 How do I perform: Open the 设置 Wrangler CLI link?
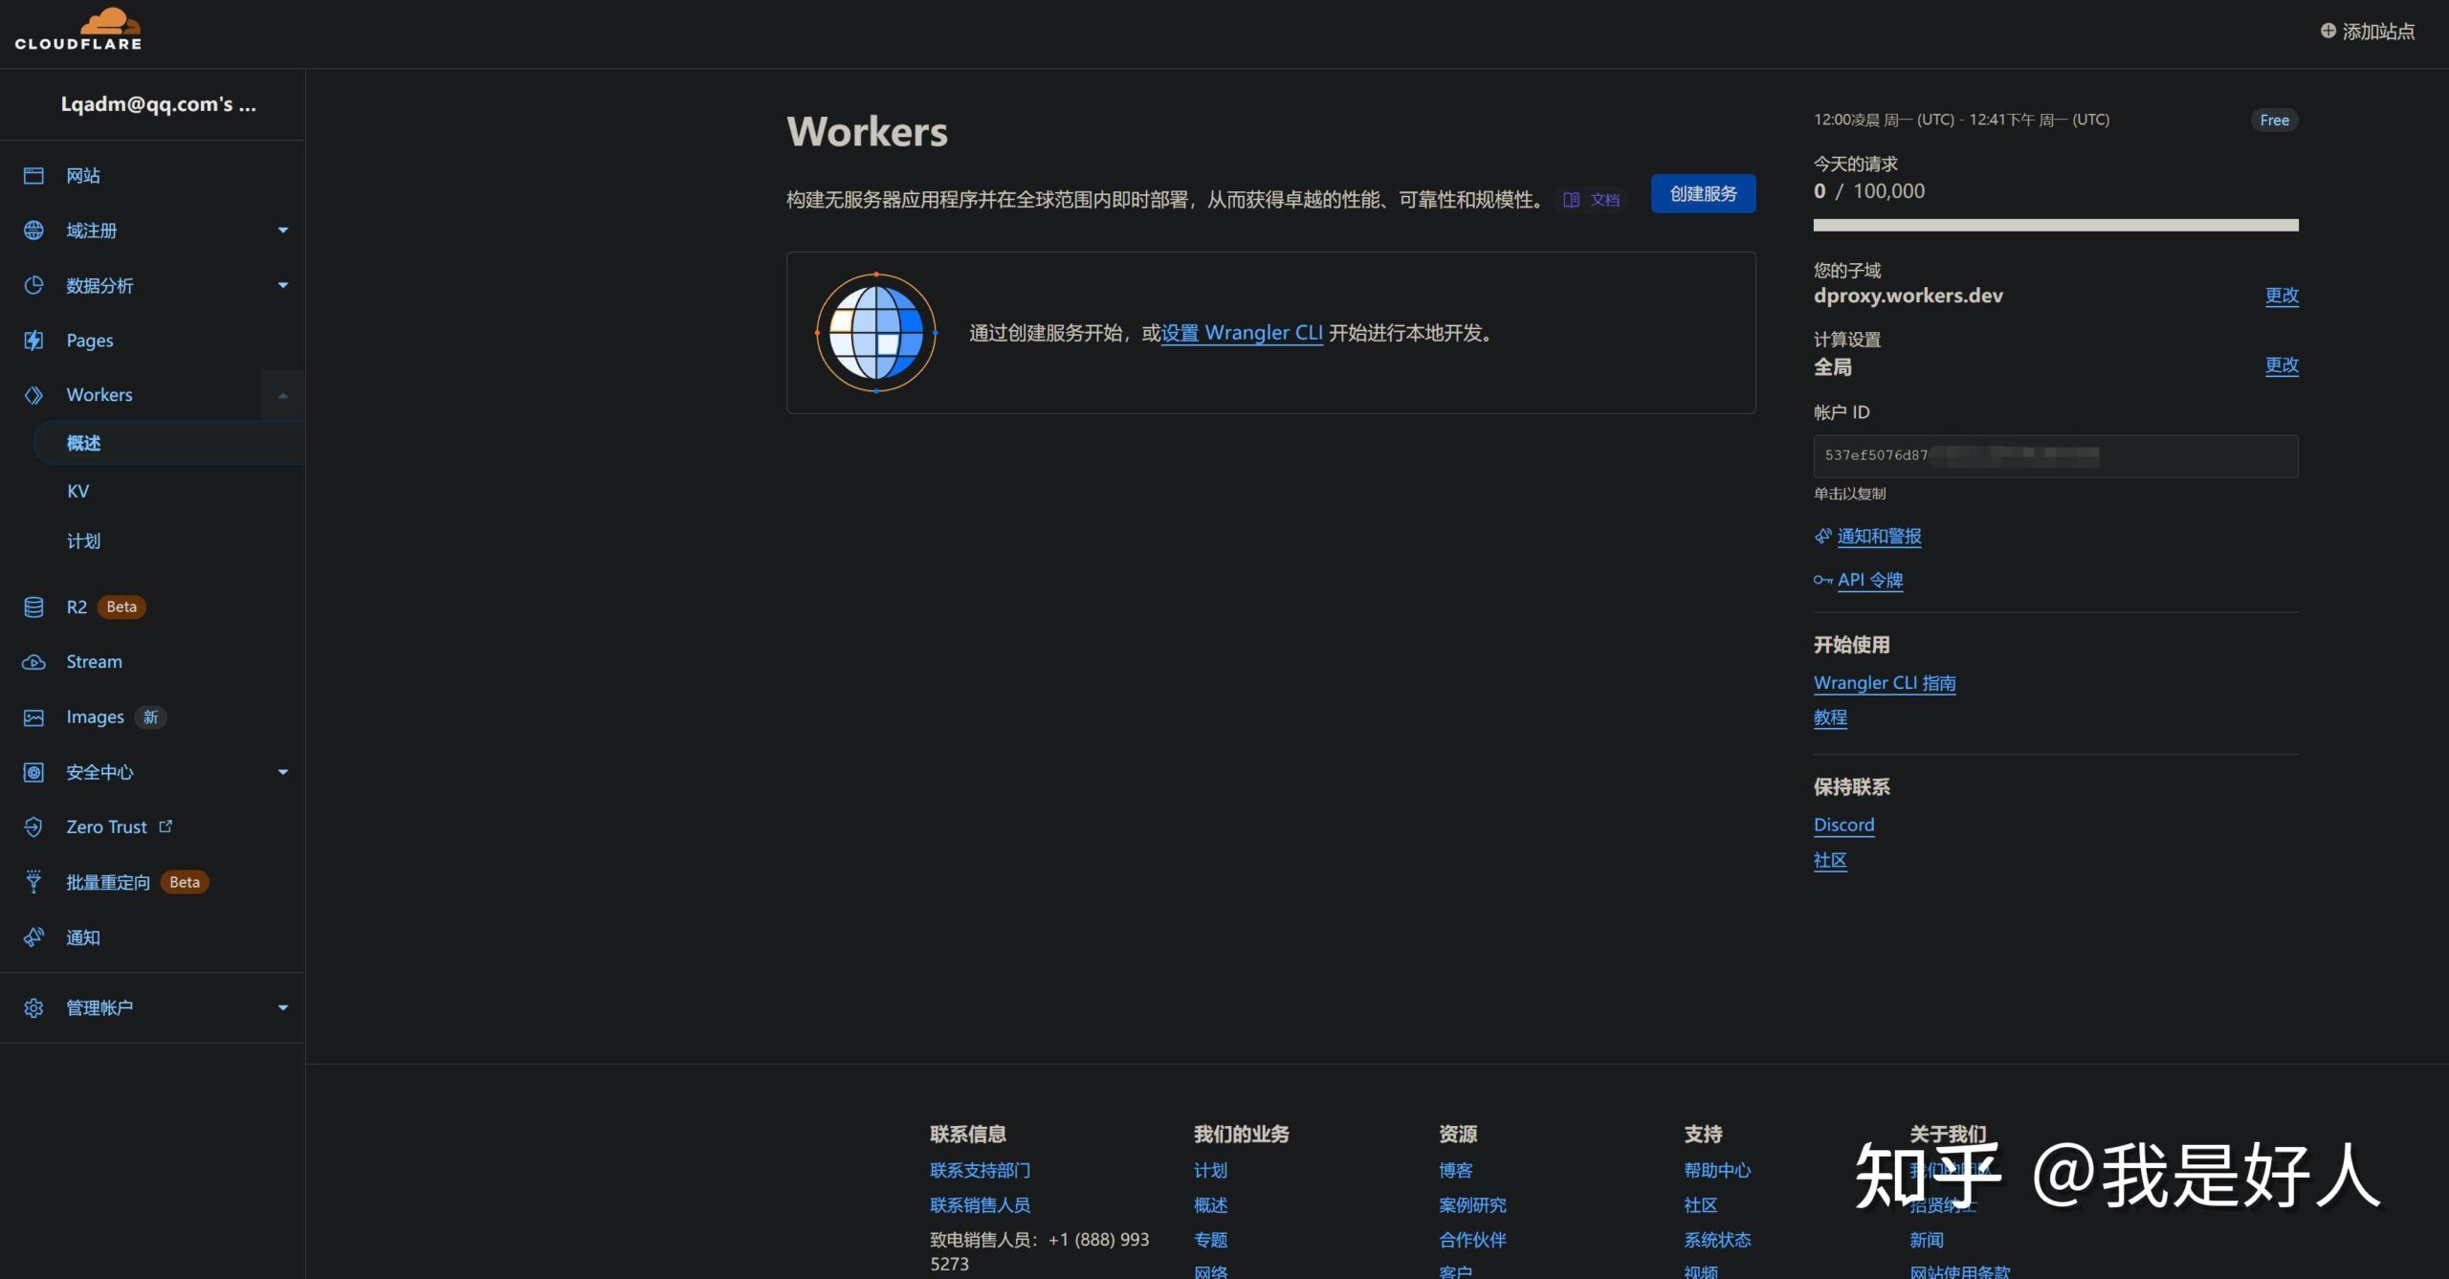tap(1242, 333)
